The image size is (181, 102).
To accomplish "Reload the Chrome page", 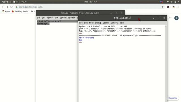I will 11,7.
